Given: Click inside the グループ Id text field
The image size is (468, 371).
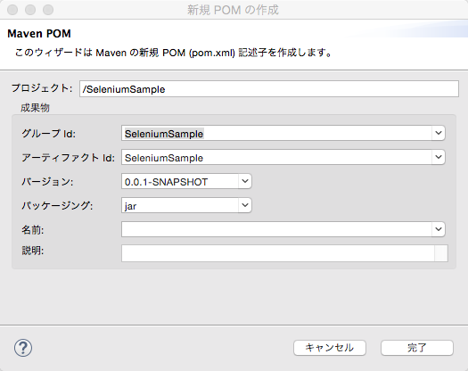Looking at the screenshot, I should (276, 133).
